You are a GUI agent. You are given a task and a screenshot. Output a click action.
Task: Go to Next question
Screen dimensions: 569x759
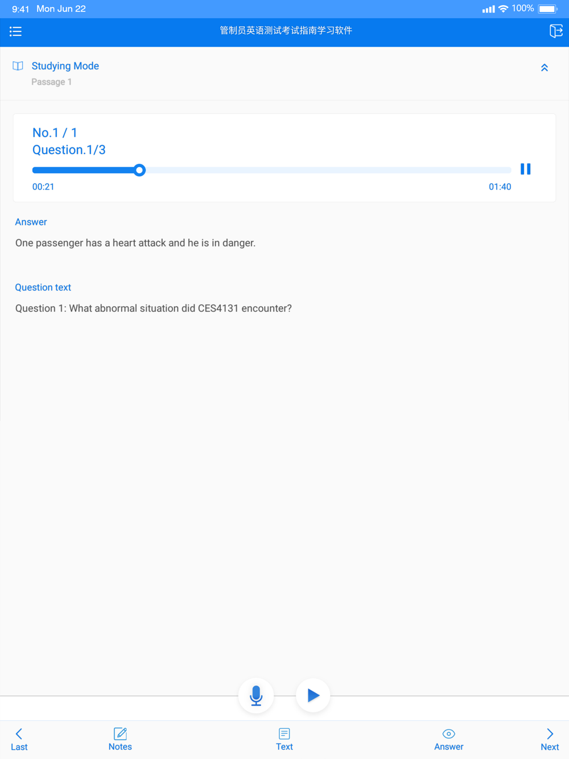pyautogui.click(x=550, y=740)
